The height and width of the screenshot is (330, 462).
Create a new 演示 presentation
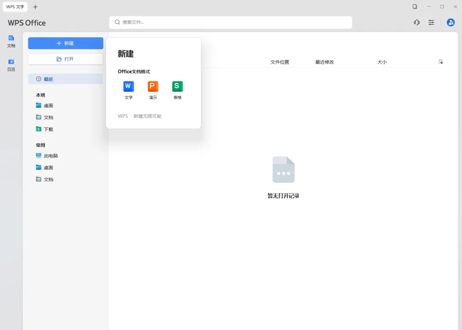153,90
